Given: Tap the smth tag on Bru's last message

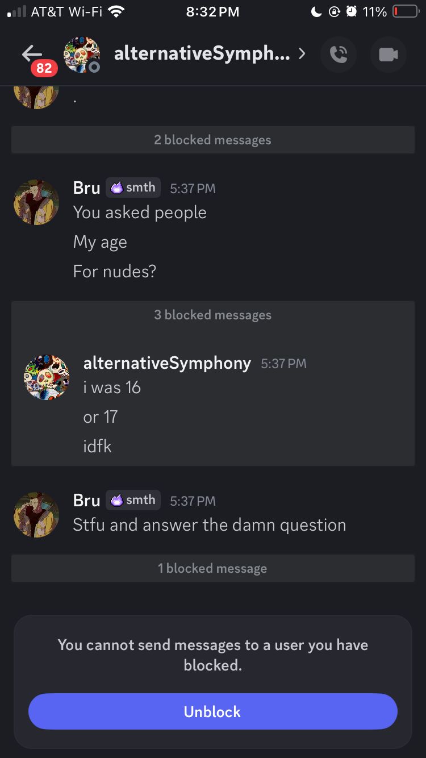Looking at the screenshot, I should [x=133, y=500].
